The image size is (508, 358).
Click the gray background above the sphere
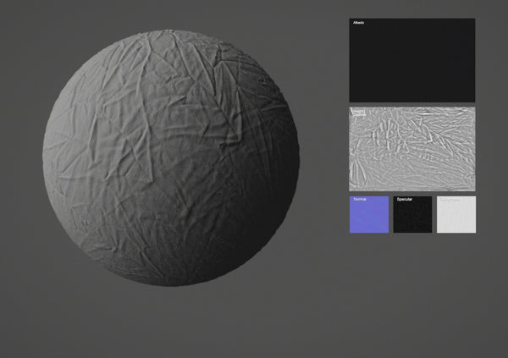click(x=171, y=14)
